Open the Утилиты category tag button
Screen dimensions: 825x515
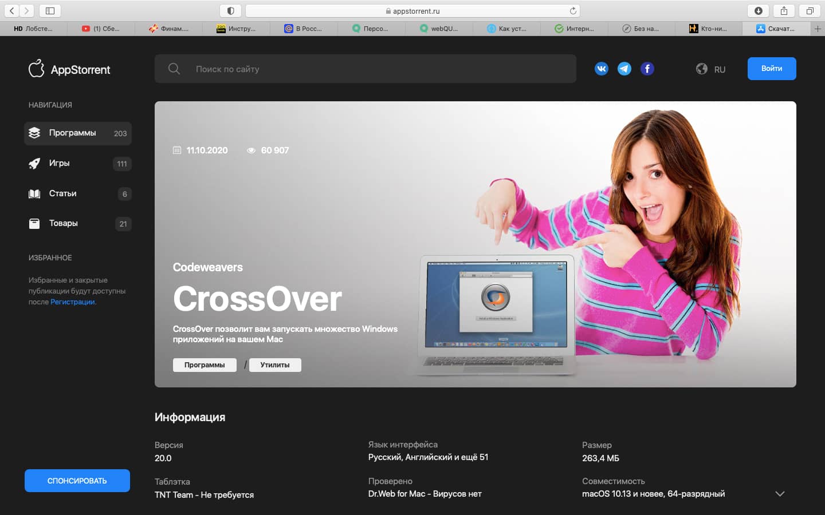tap(275, 365)
